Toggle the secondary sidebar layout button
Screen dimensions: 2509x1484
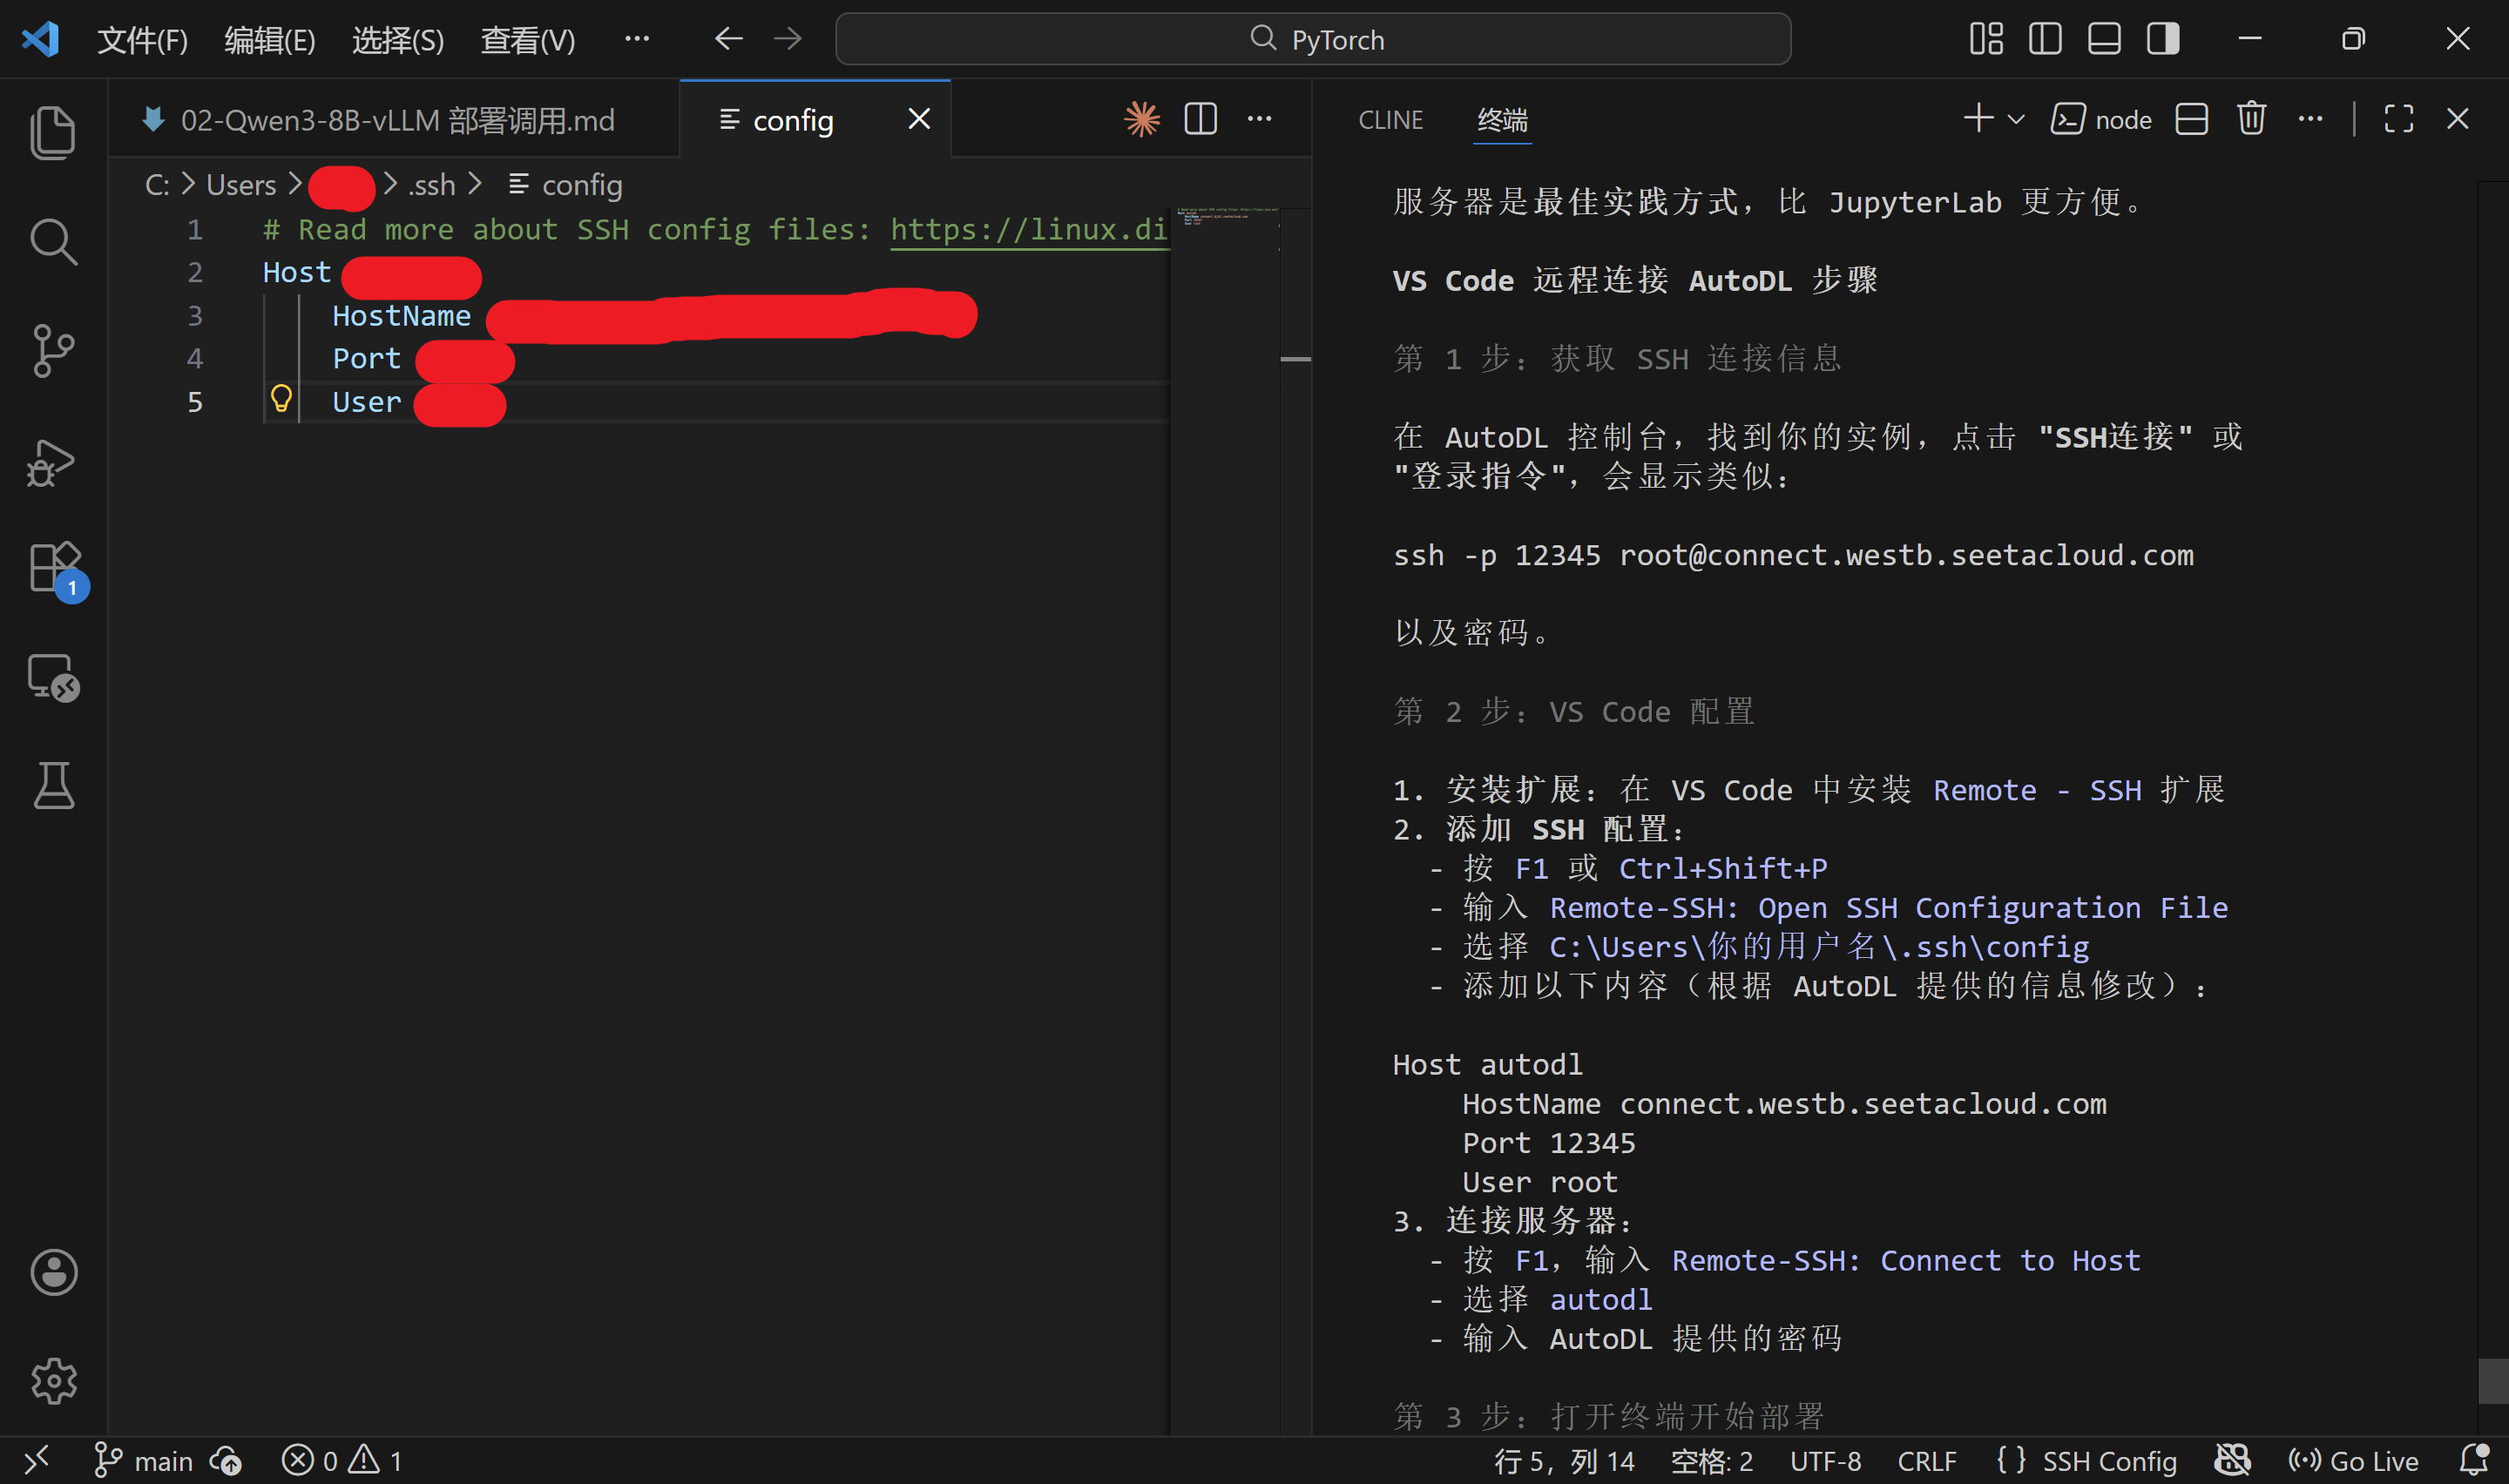(x=2163, y=39)
